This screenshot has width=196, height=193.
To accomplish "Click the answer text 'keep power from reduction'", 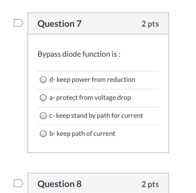I will click(x=96, y=80).
